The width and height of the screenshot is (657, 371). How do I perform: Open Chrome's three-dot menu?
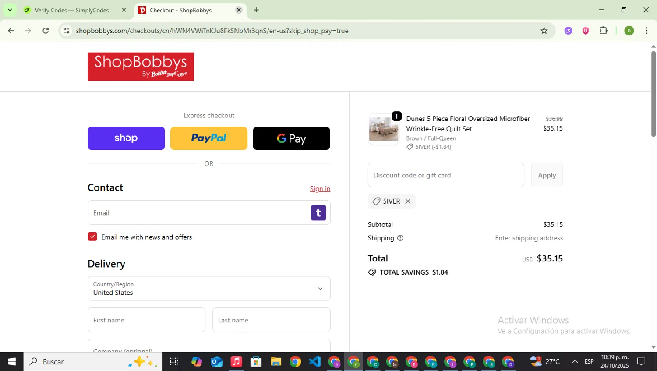[646, 31]
